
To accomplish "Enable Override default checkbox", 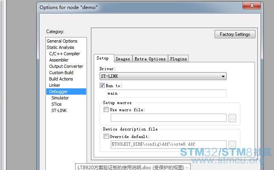I will 106,136.
